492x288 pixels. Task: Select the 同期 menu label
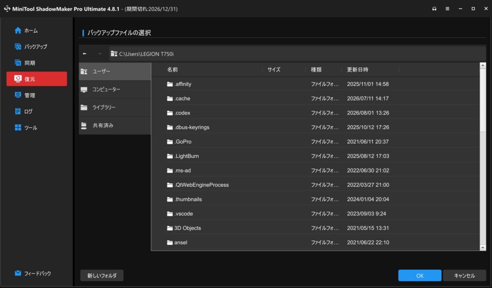30,63
